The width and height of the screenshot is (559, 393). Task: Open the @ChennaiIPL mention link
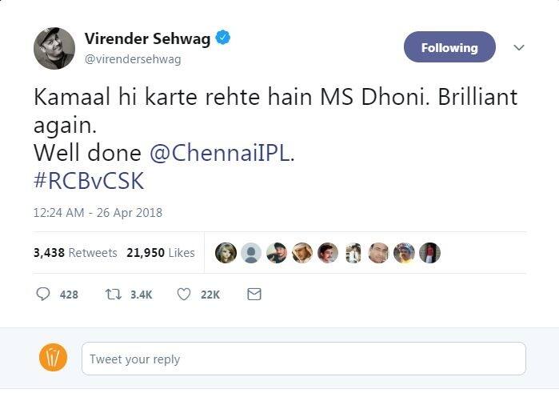219,152
